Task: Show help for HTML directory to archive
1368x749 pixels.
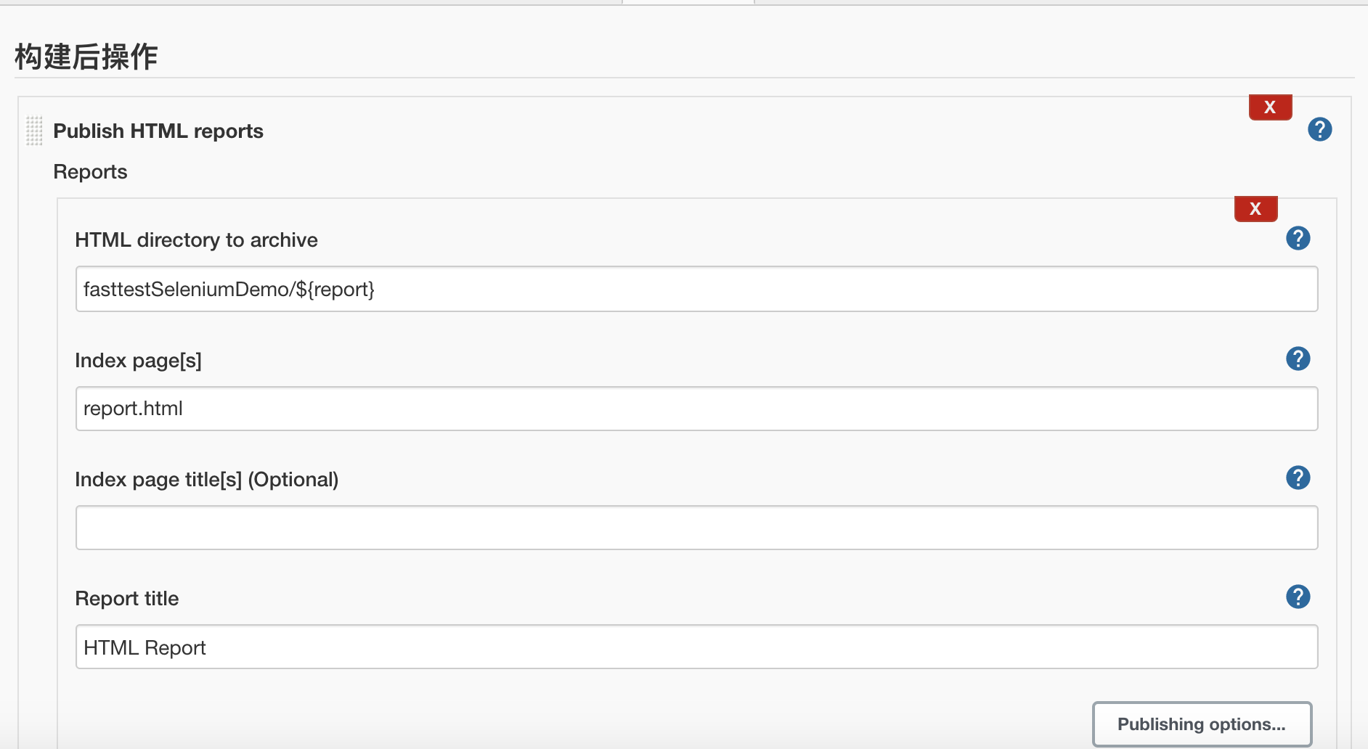Action: point(1298,238)
